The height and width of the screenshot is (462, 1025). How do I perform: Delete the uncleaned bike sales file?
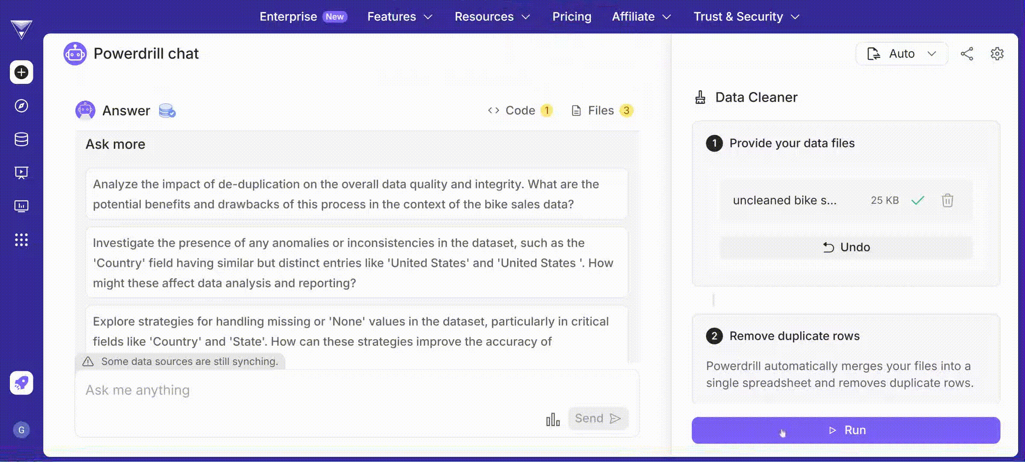click(948, 200)
